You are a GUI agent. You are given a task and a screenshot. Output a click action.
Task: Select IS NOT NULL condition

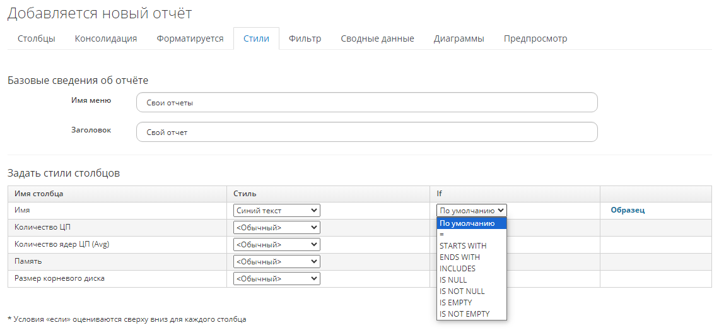(462, 291)
